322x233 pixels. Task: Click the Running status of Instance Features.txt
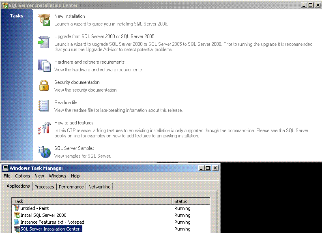click(x=182, y=222)
